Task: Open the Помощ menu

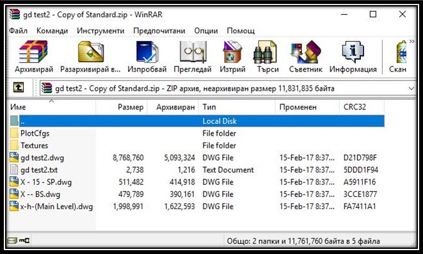Action: 241,31
